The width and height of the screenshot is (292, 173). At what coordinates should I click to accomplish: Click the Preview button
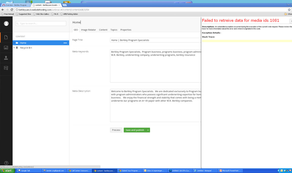pyautogui.click(x=116, y=130)
